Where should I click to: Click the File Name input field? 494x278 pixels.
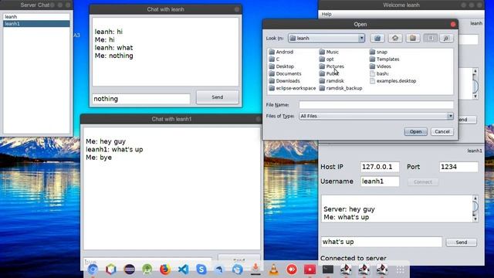click(x=376, y=105)
